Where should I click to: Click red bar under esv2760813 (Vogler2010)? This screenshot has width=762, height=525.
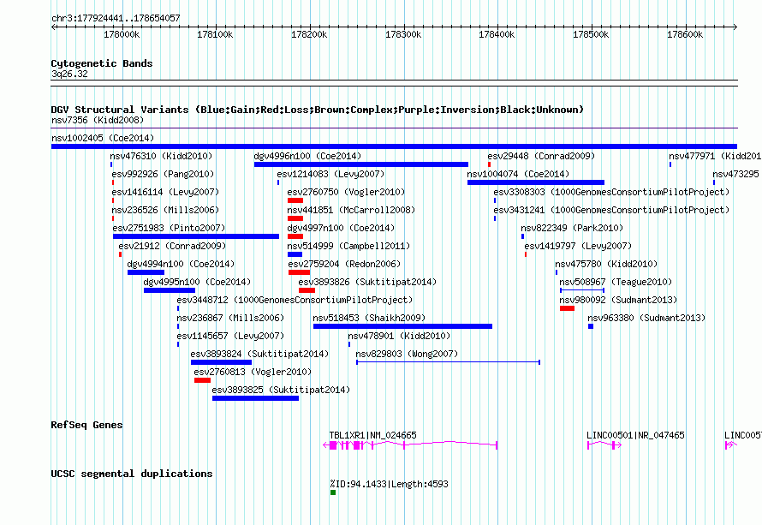coord(202,380)
